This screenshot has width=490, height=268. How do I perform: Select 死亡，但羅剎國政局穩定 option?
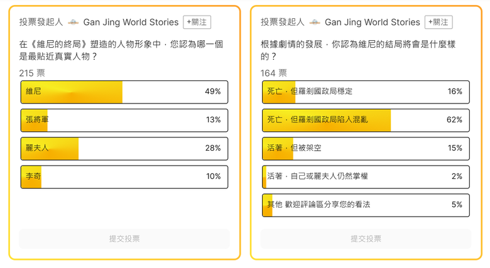[x=366, y=92]
